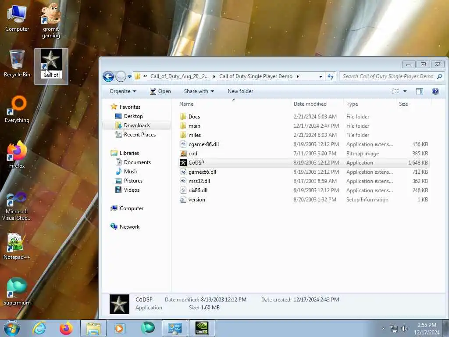The width and height of the screenshot is (449, 337).
Task: Select Network in the navigation pane
Action: tap(125, 227)
